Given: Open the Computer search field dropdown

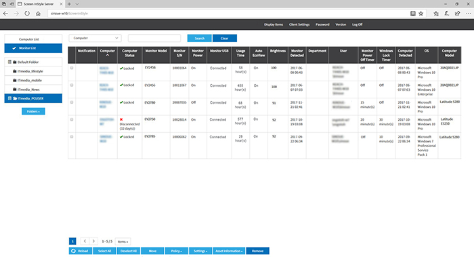Looking at the screenshot, I should click(95, 38).
